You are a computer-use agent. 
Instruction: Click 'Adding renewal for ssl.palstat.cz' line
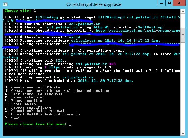[x=49, y=77]
